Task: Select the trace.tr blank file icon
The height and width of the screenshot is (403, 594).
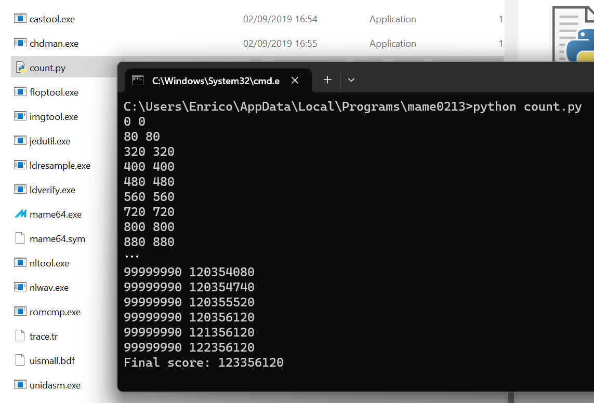Action: (20, 337)
